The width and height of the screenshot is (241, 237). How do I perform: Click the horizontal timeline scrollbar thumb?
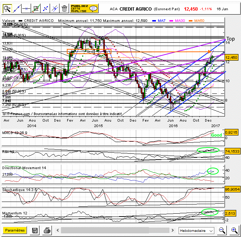(x=105, y=230)
